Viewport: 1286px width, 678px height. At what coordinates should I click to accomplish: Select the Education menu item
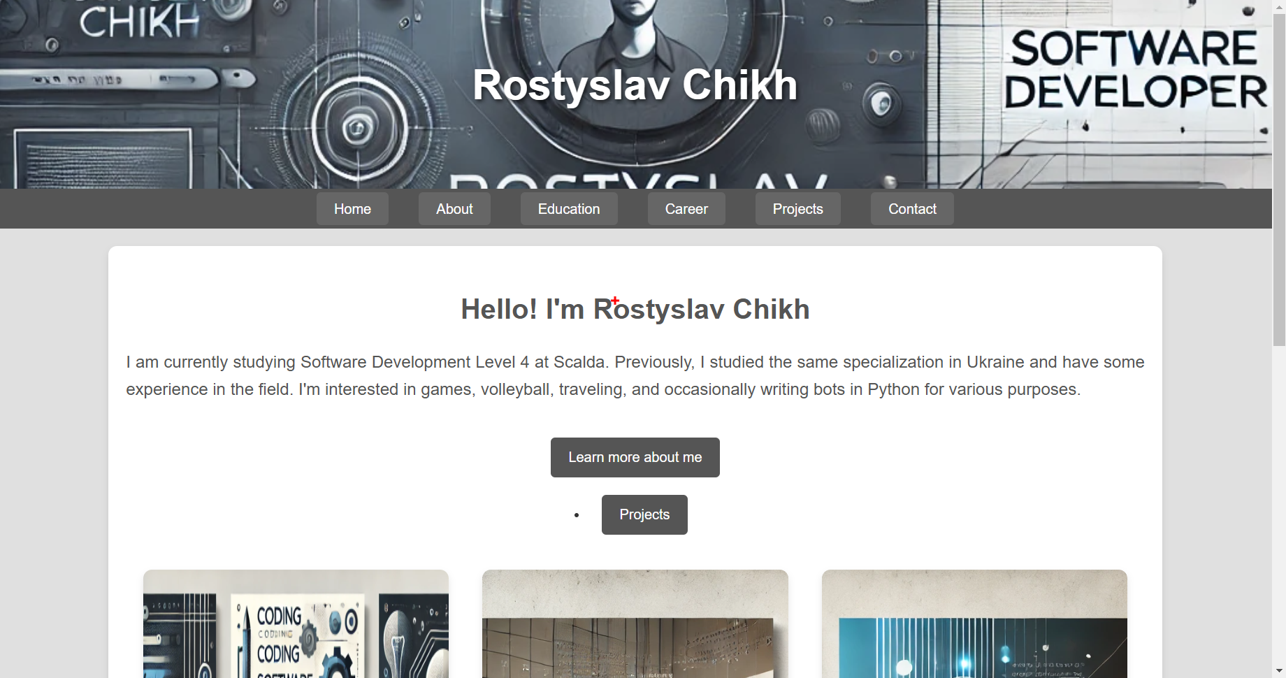pos(569,209)
